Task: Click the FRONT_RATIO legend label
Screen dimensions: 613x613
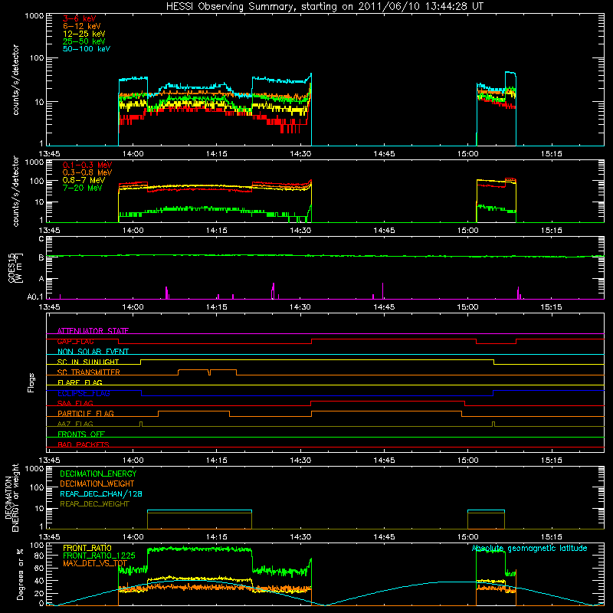Action: pyautogui.click(x=87, y=548)
